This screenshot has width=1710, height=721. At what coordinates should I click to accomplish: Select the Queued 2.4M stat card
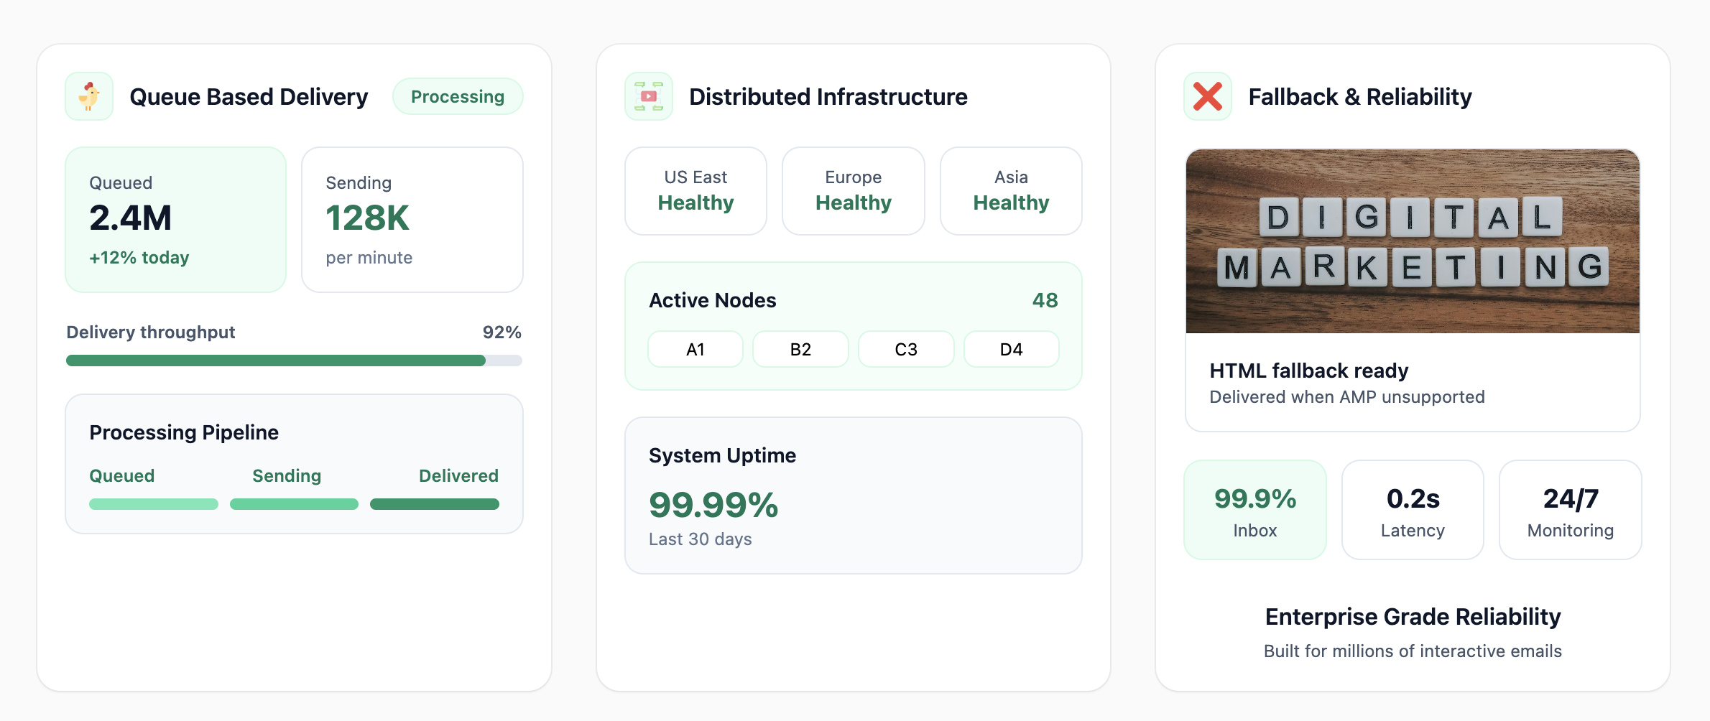pyautogui.click(x=175, y=220)
